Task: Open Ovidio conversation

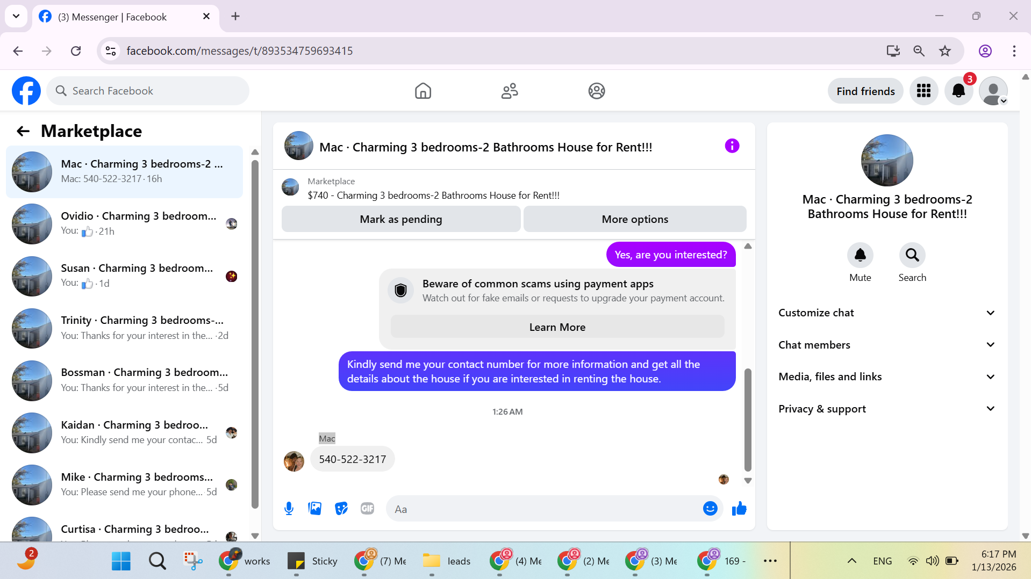Action: tap(124, 223)
